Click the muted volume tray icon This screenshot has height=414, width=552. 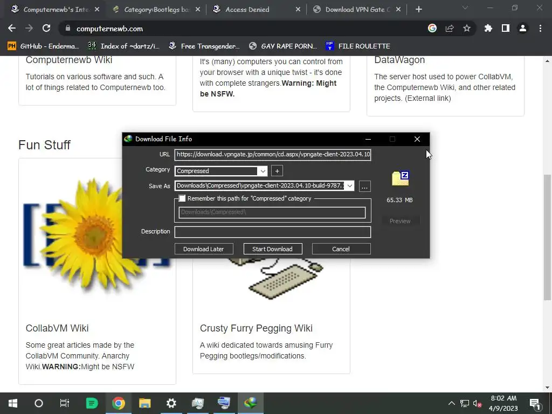478,403
